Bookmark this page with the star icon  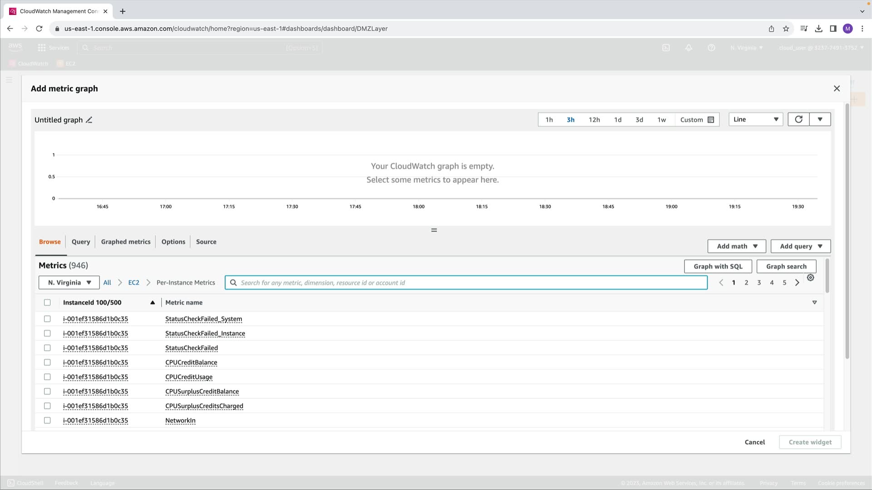click(786, 29)
